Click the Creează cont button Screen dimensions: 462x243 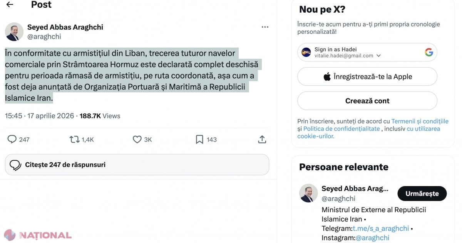click(x=367, y=101)
